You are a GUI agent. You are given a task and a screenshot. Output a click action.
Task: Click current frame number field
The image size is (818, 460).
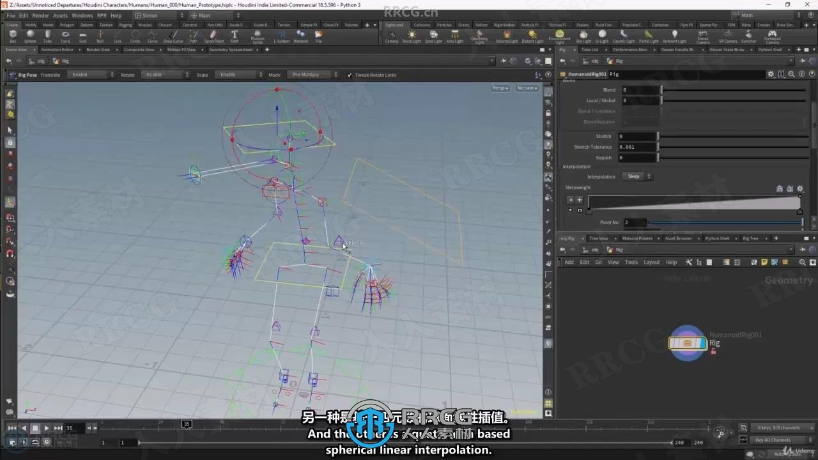[74, 428]
